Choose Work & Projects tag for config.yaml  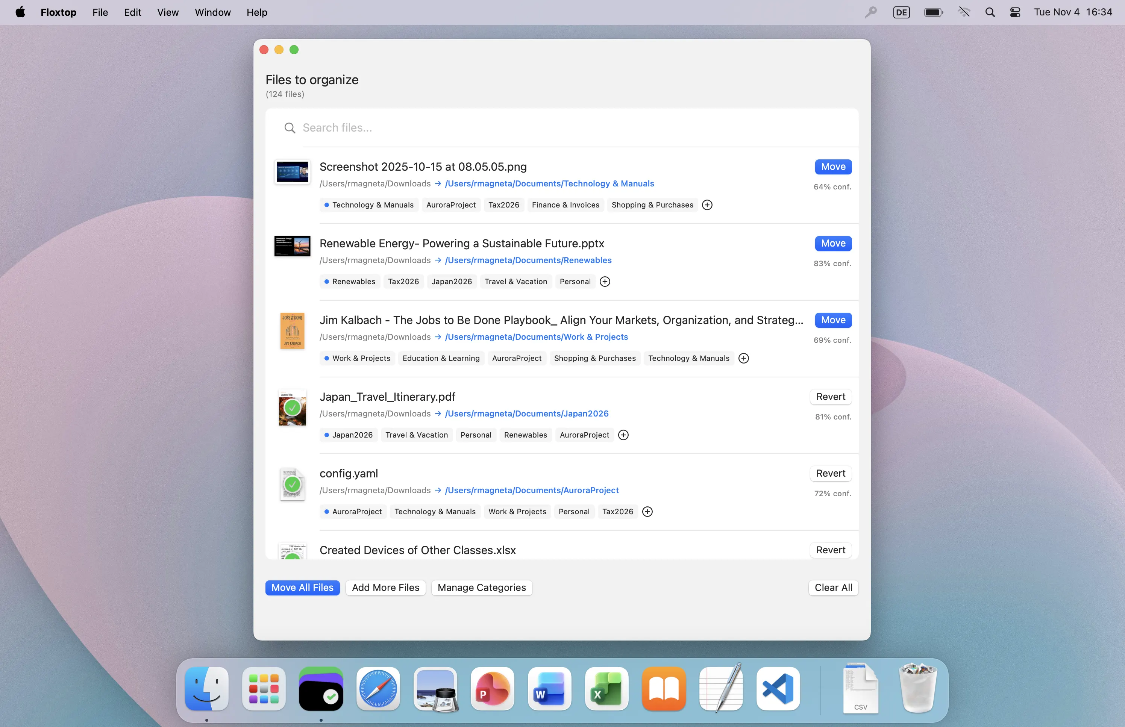517,512
